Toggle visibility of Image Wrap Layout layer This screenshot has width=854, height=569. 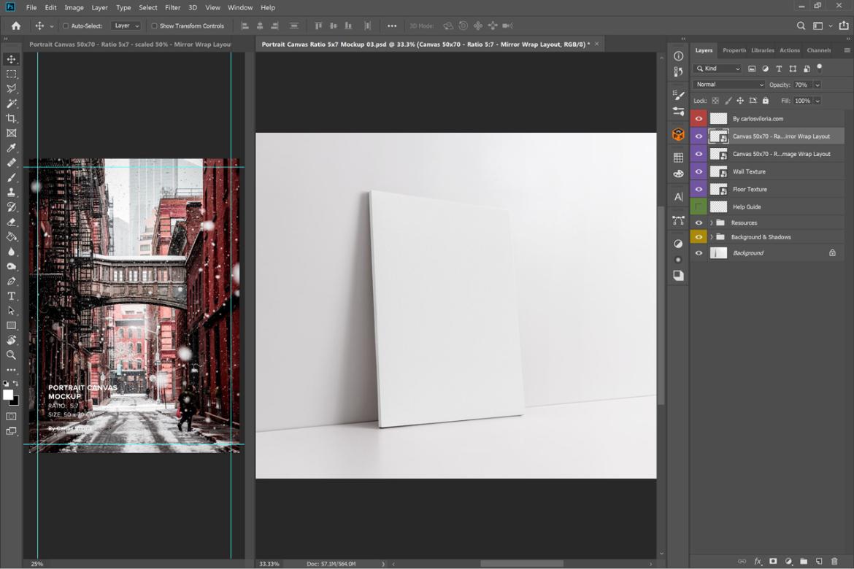699,153
